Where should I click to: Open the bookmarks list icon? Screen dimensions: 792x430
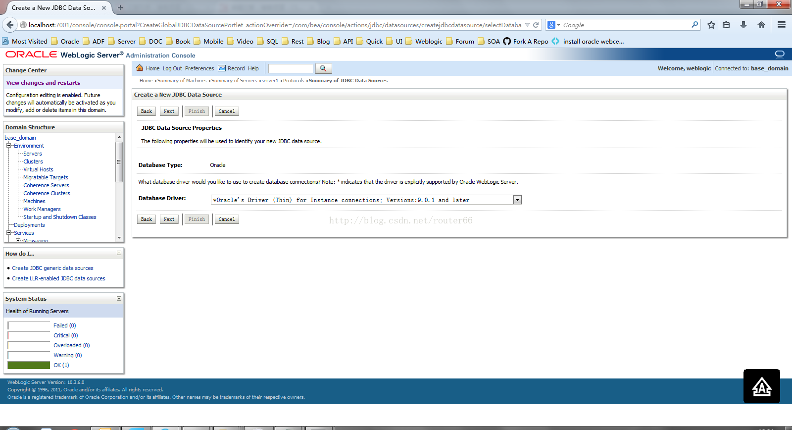click(726, 25)
